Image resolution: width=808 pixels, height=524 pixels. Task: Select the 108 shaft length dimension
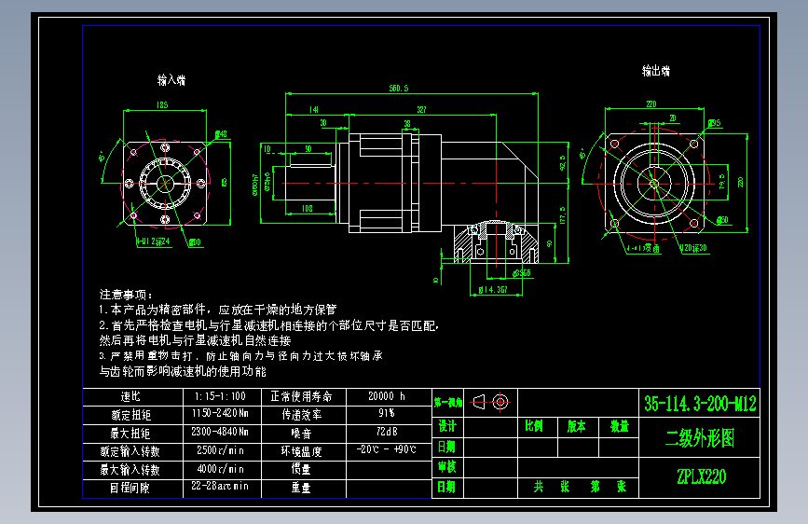(308, 208)
